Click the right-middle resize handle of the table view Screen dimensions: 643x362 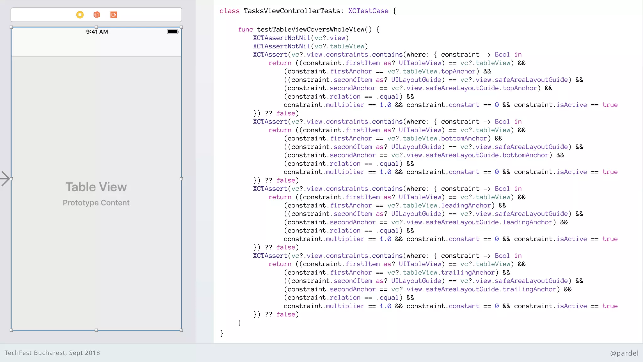pos(181,179)
